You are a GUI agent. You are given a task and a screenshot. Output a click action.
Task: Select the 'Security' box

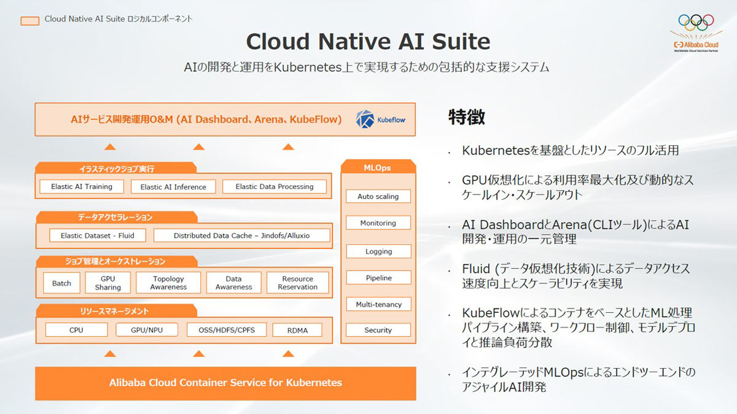point(378,330)
